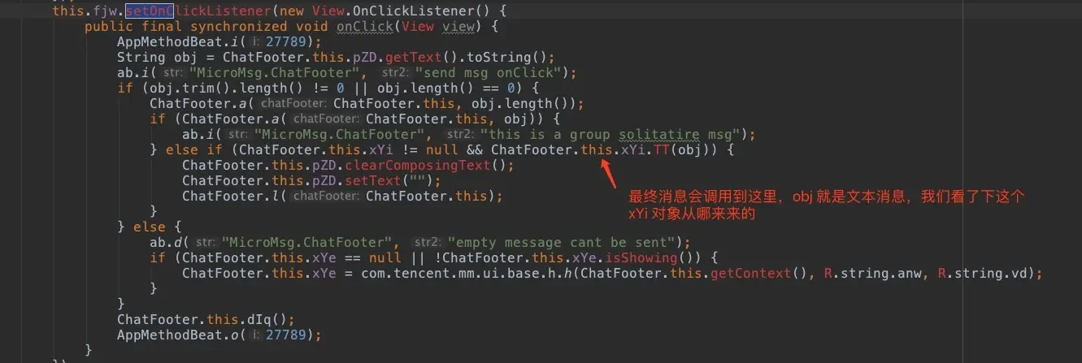Click the "this is a group solitaire msg" string
The height and width of the screenshot is (363, 1082).
click(x=607, y=134)
